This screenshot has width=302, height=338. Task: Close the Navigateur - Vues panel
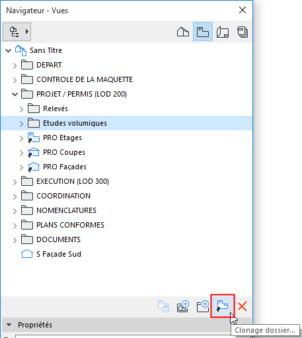click(x=243, y=10)
